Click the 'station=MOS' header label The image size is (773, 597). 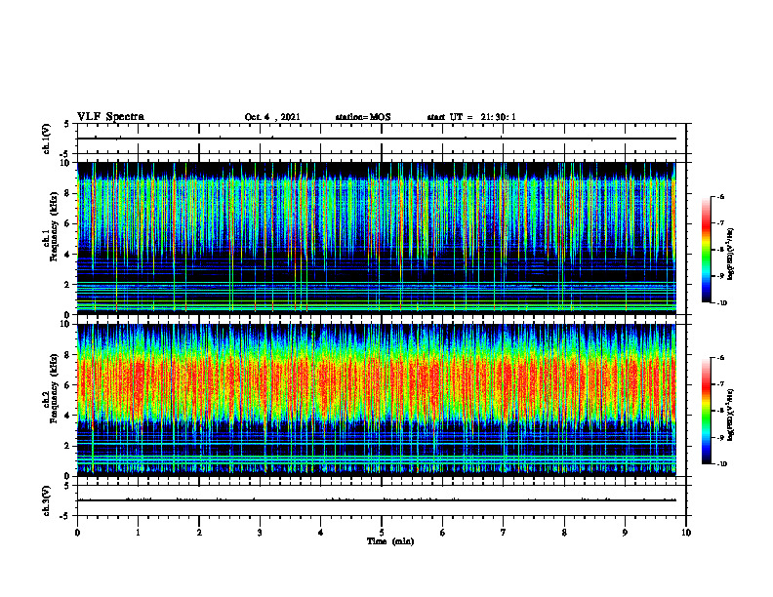point(363,117)
